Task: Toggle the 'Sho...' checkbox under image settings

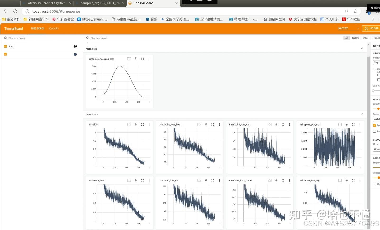Action: (374, 184)
